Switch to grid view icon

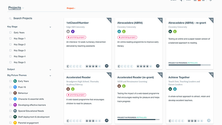[199, 0]
